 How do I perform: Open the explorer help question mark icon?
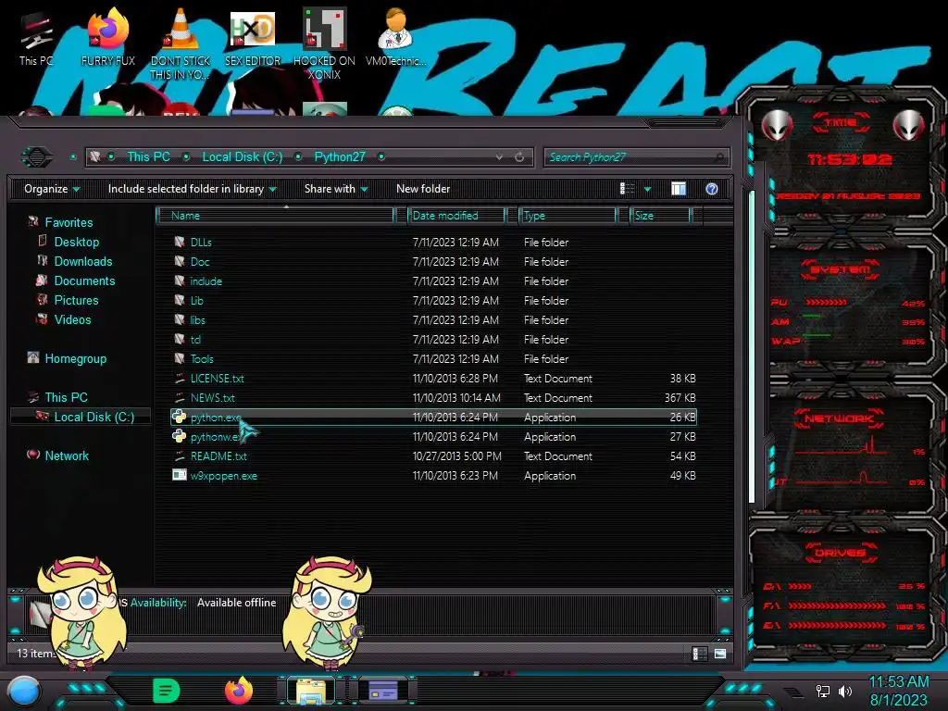pos(712,189)
